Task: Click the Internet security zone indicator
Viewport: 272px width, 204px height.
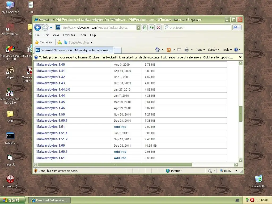Action: point(174,171)
